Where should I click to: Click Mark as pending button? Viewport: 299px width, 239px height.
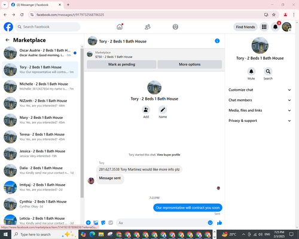pos(121,65)
